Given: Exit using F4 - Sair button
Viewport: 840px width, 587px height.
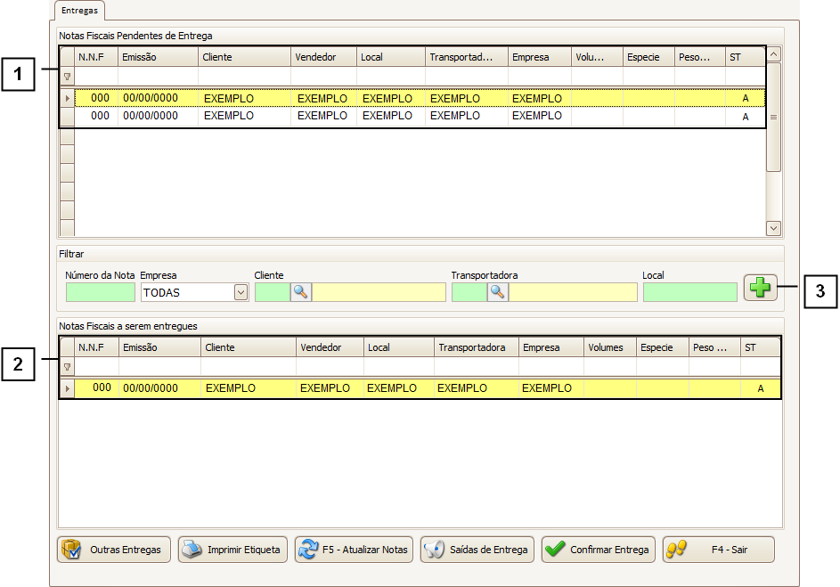Looking at the screenshot, I should pos(718,550).
